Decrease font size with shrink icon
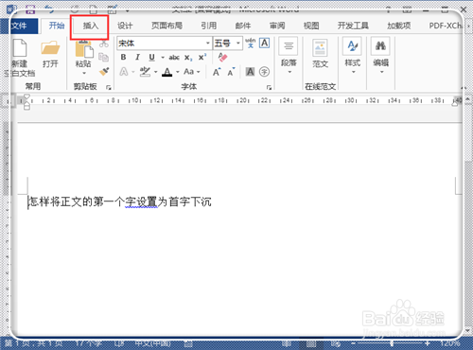The image size is (473, 350). (232, 72)
